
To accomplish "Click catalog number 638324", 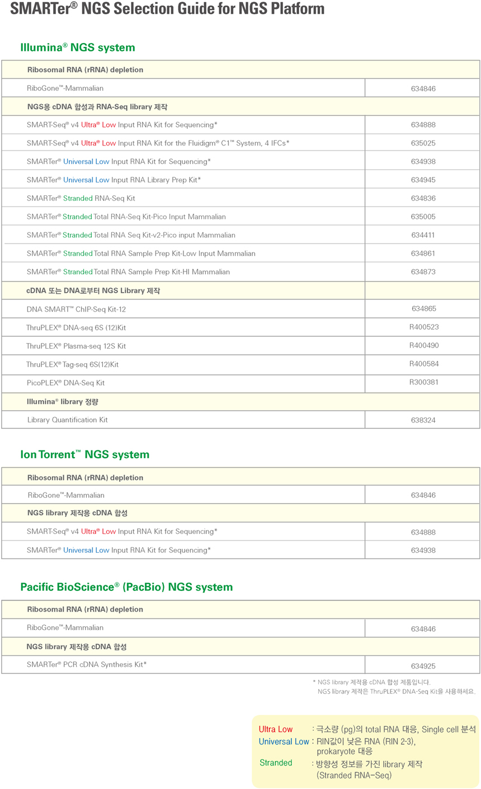I will pyautogui.click(x=423, y=420).
